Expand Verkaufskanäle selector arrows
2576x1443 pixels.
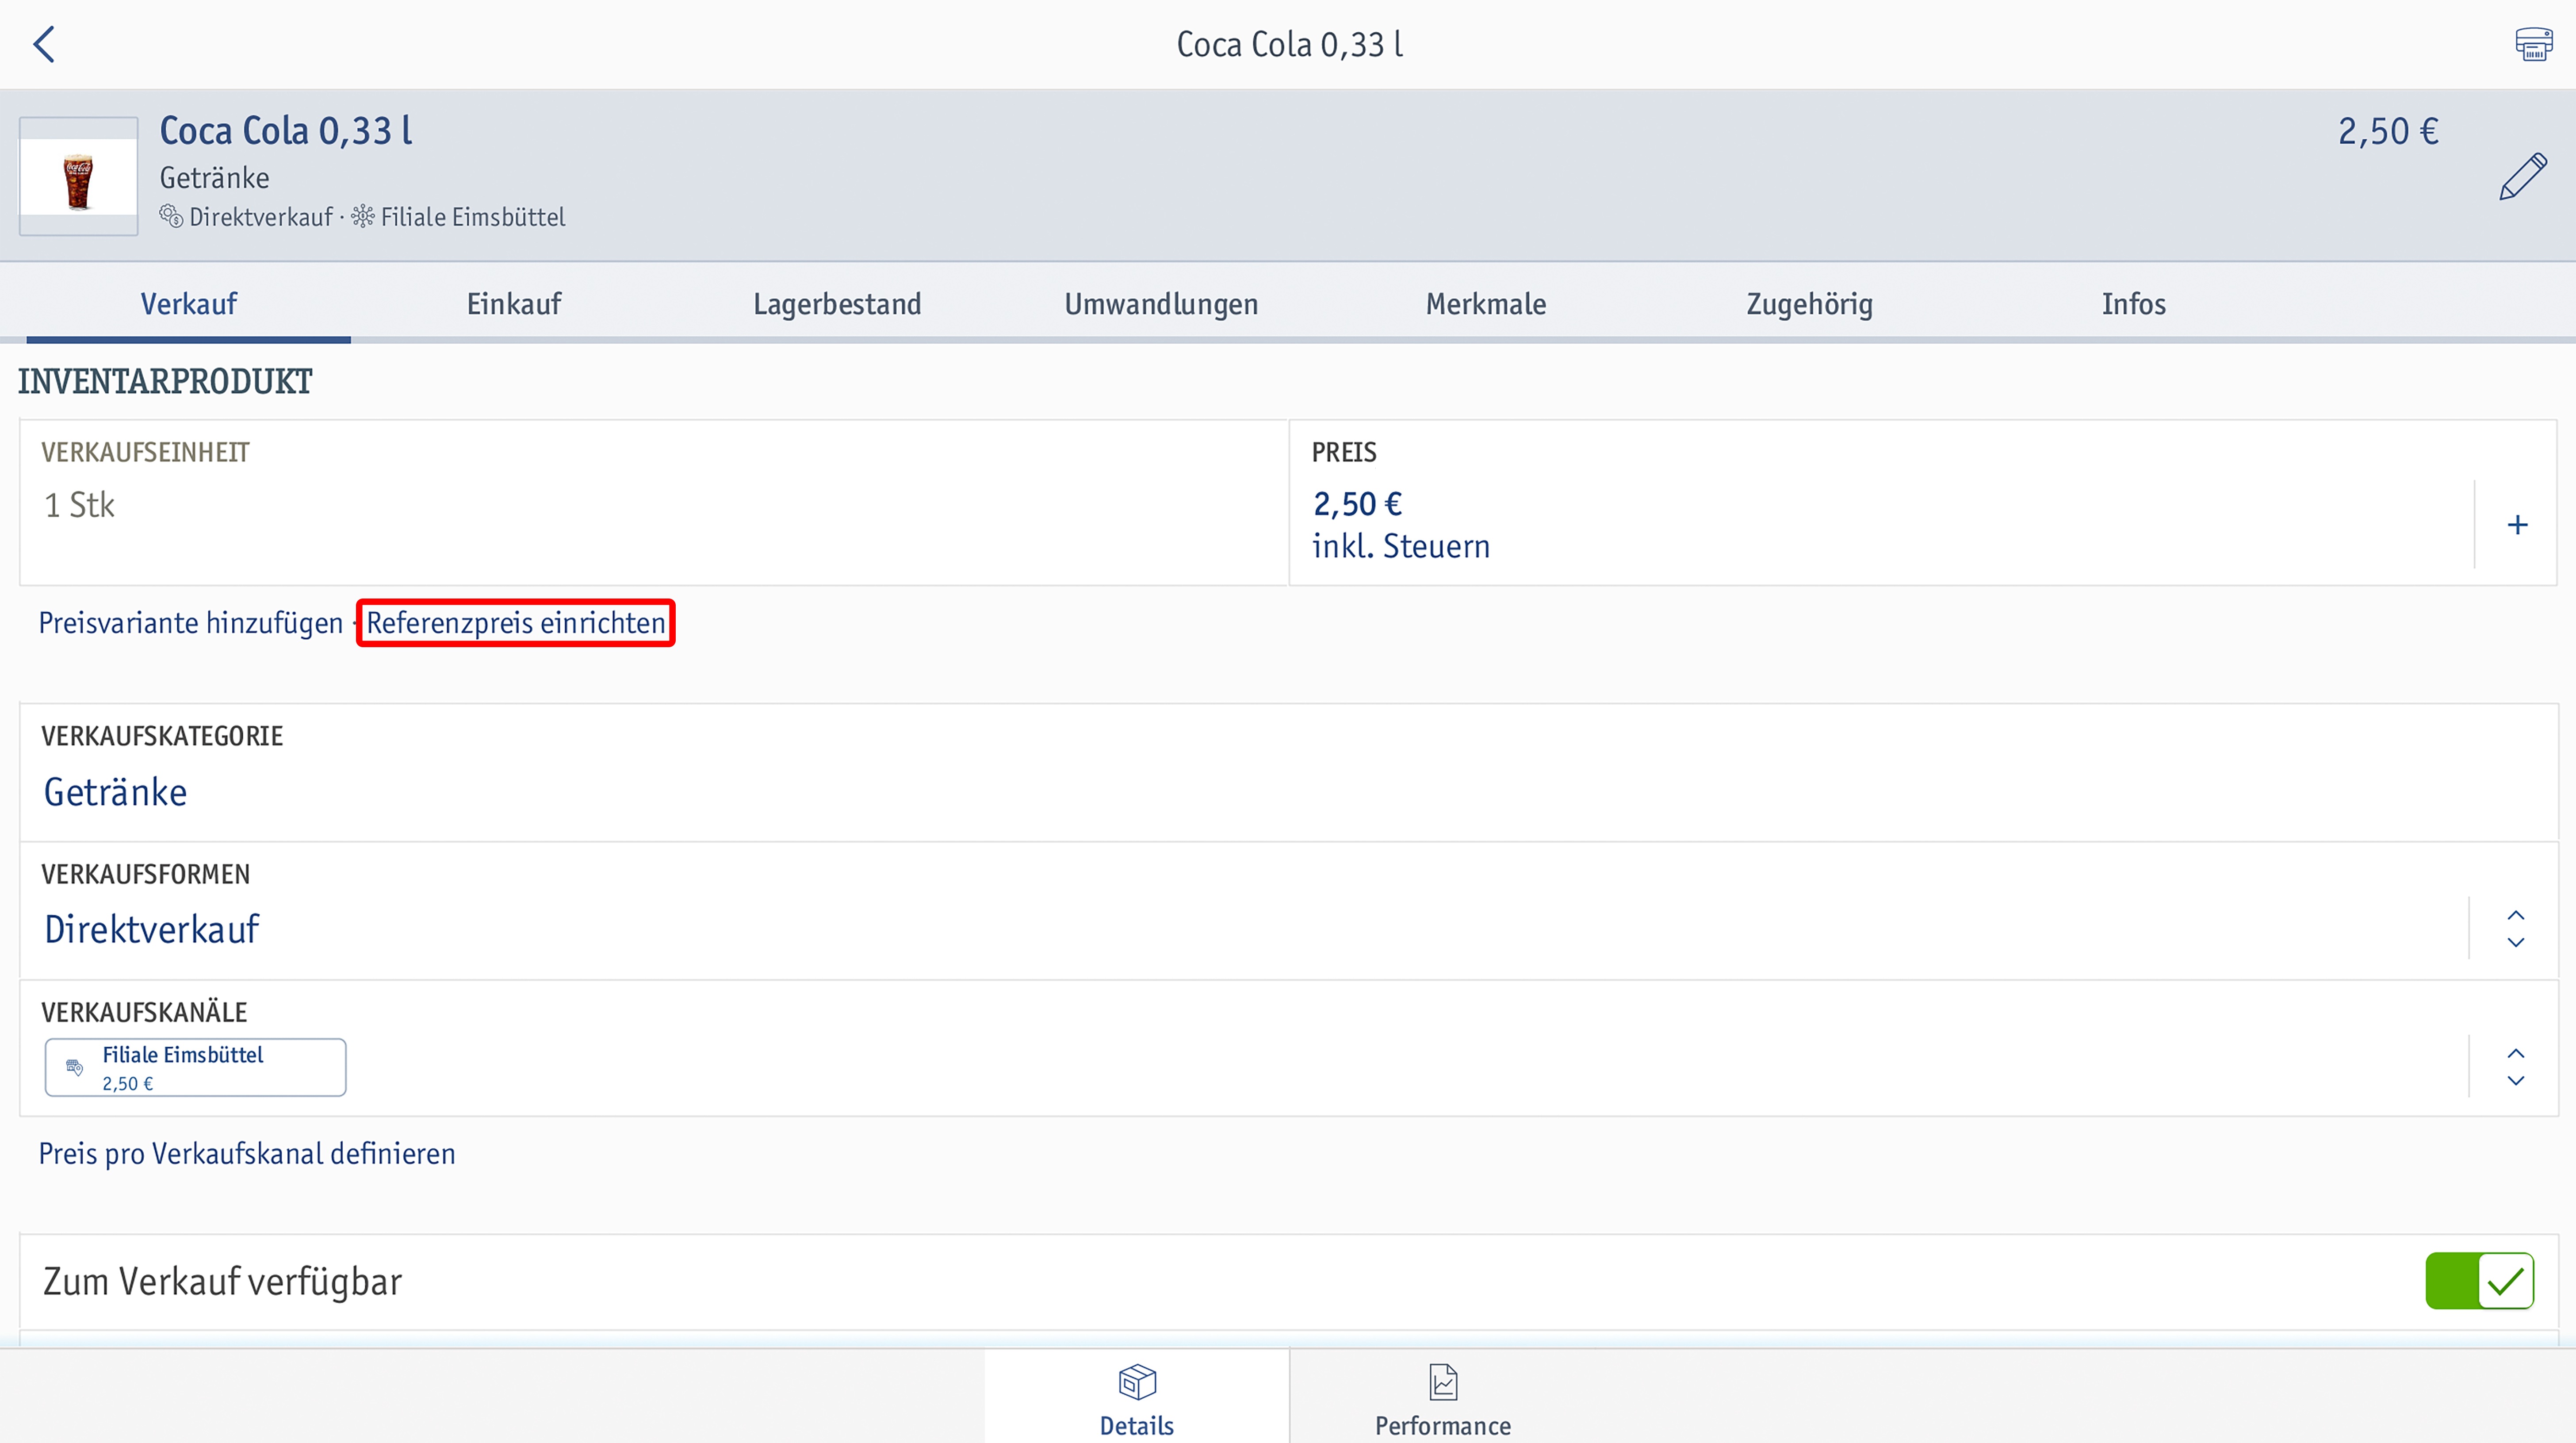point(2516,1067)
